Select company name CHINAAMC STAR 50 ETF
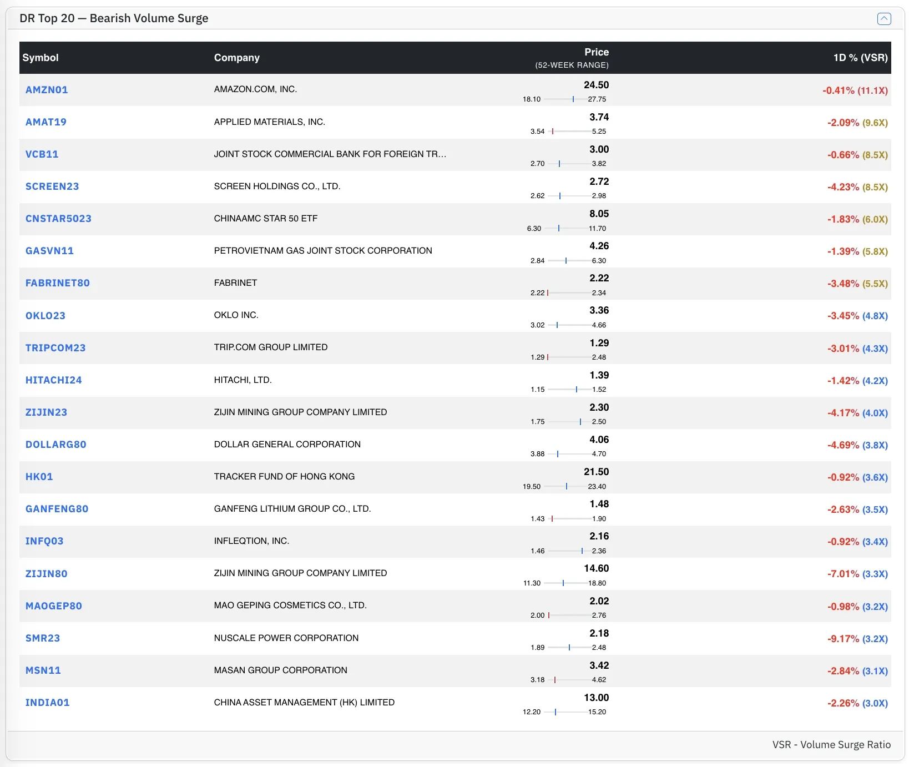The height and width of the screenshot is (767, 909). click(x=266, y=219)
